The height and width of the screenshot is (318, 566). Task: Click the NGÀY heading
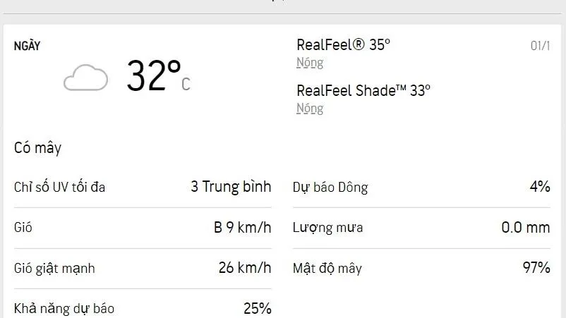pyautogui.click(x=28, y=47)
